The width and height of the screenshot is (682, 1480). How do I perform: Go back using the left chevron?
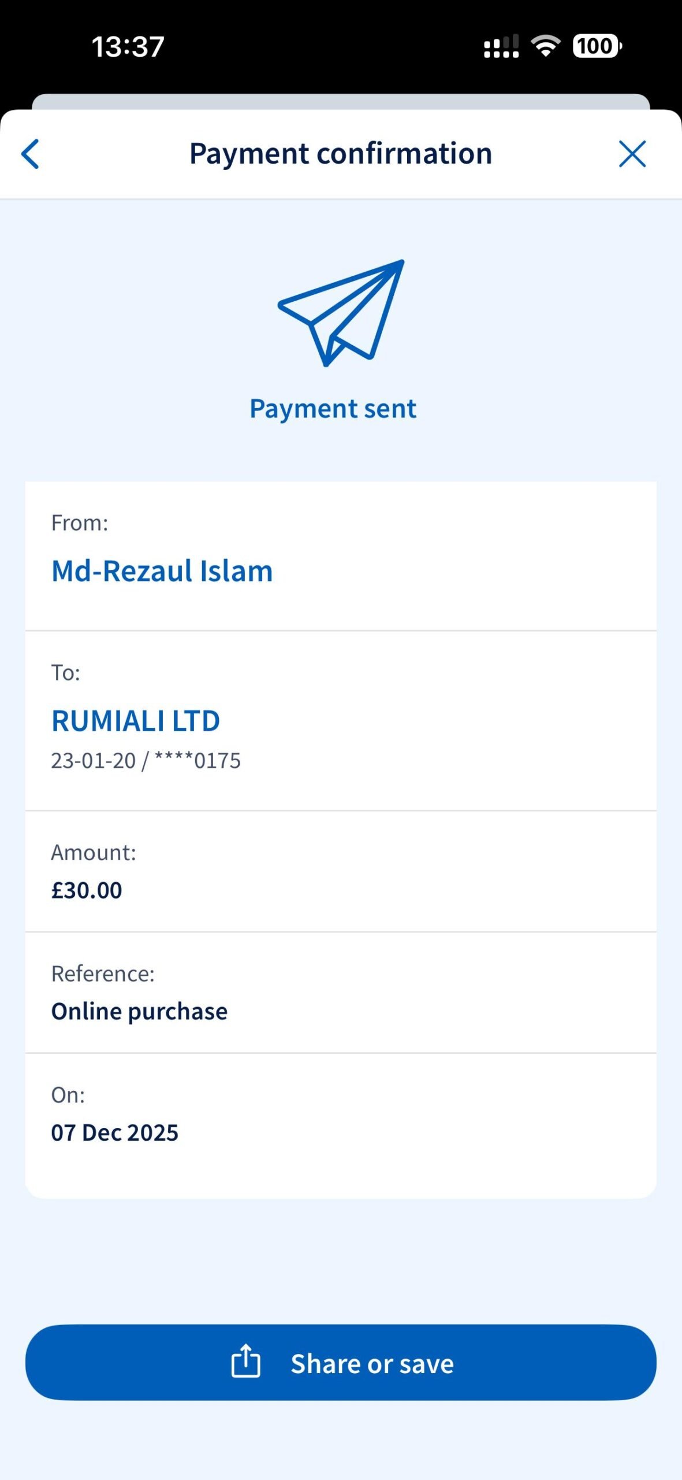[x=30, y=154]
